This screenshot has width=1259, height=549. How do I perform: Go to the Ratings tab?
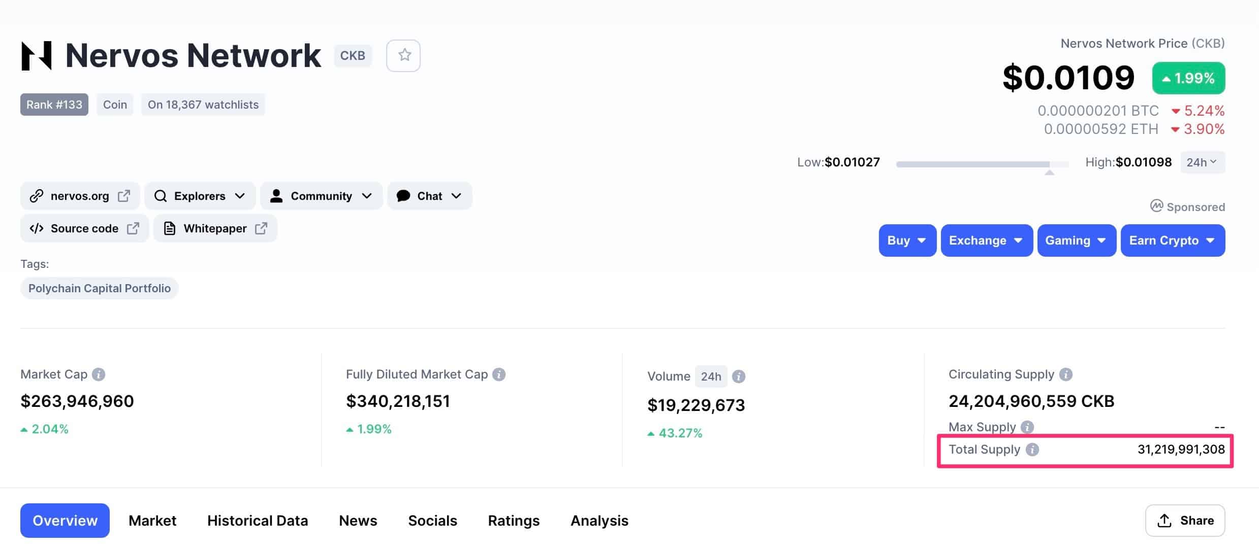click(x=514, y=521)
